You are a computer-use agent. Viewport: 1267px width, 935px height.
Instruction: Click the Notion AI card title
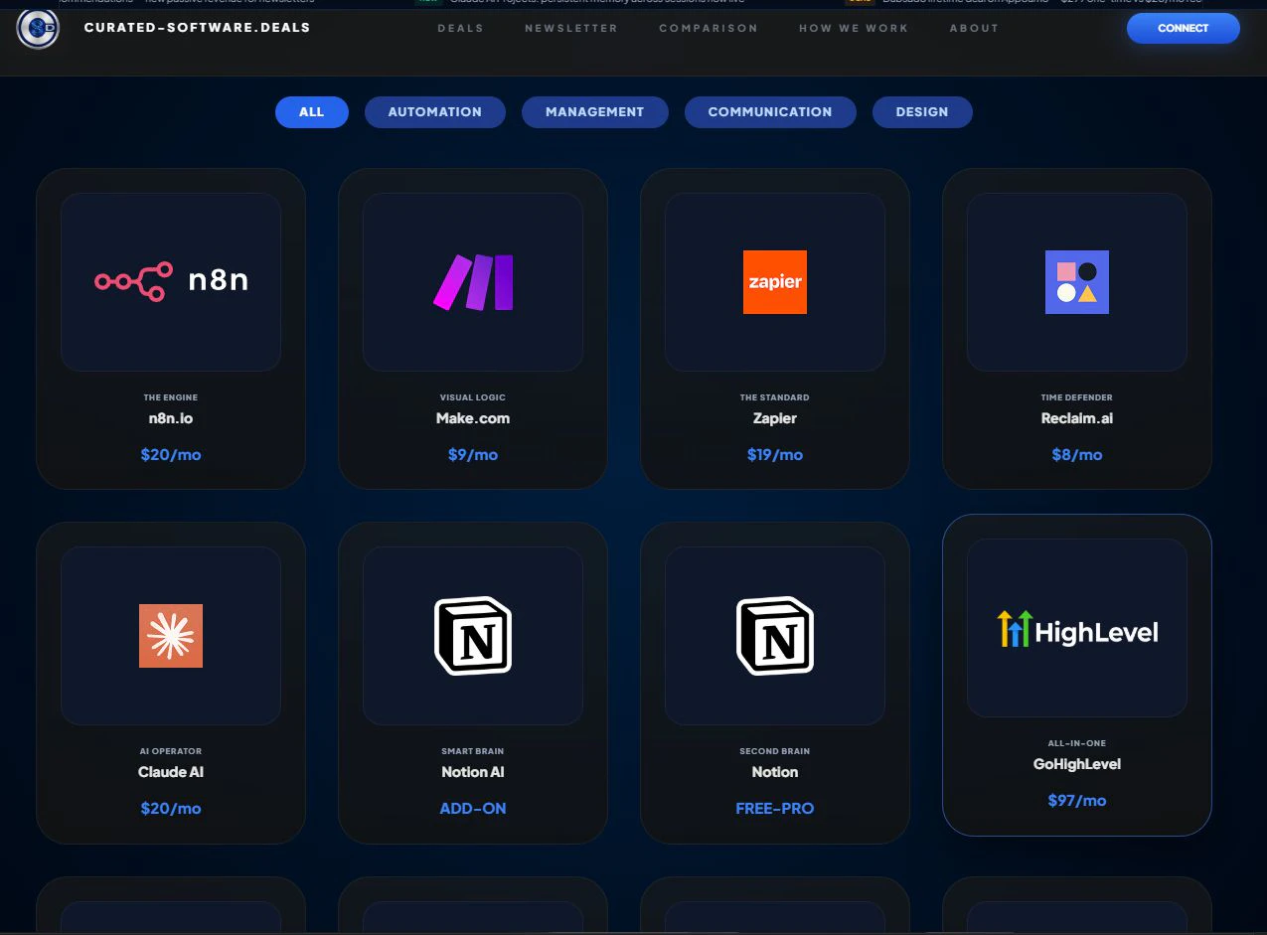473,772
